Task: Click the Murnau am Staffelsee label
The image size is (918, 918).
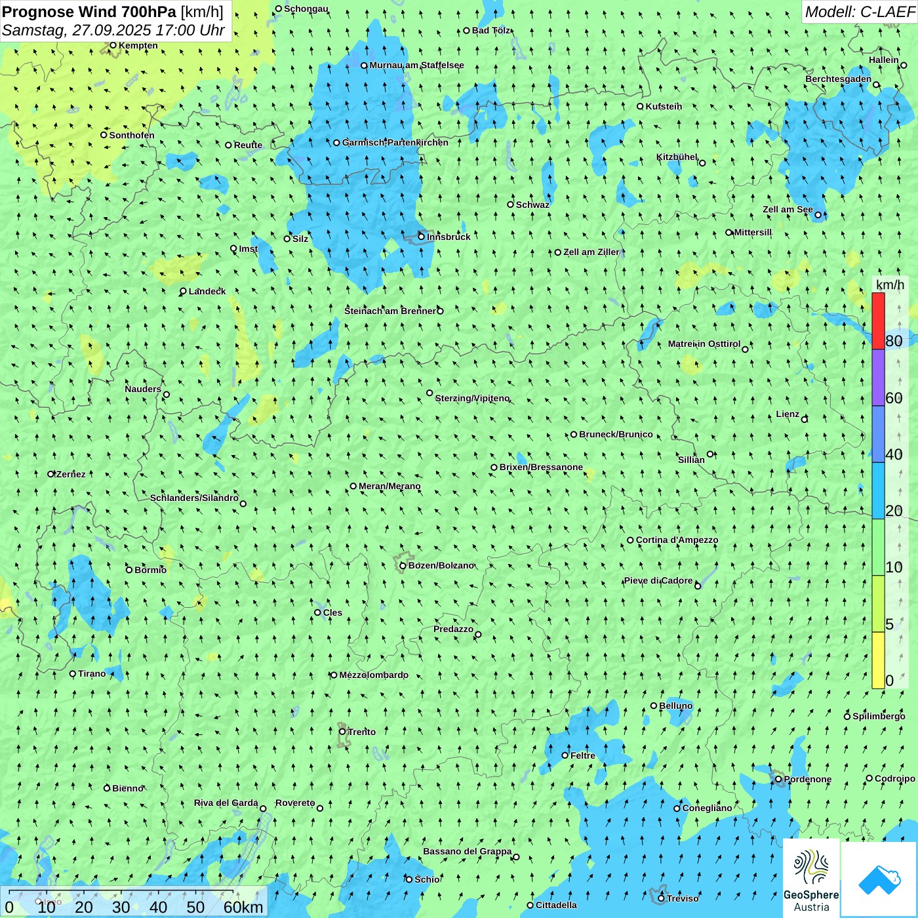Action: pyautogui.click(x=416, y=65)
